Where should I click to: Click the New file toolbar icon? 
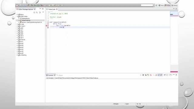click(17, 5)
